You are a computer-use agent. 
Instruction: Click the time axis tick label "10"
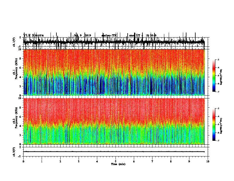pos(208,161)
